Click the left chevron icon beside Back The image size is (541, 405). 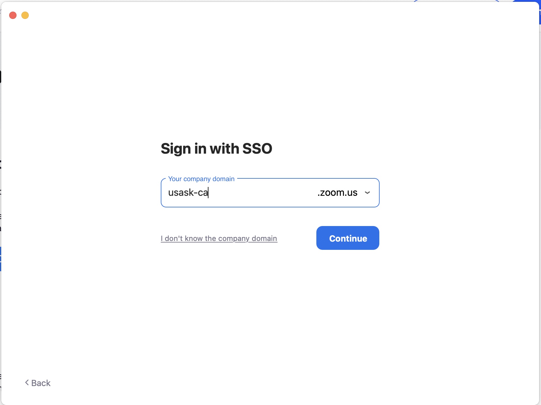[x=27, y=383]
